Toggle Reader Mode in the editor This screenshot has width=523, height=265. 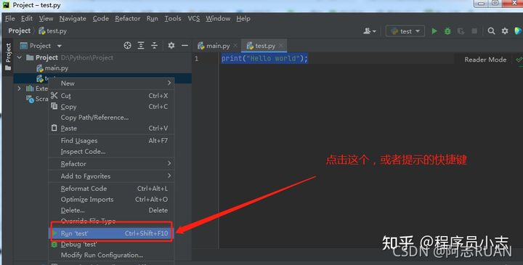pyautogui.click(x=485, y=60)
